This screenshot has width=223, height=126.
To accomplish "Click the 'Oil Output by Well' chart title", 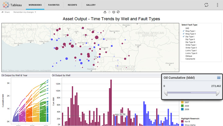I will tap(61, 75).
